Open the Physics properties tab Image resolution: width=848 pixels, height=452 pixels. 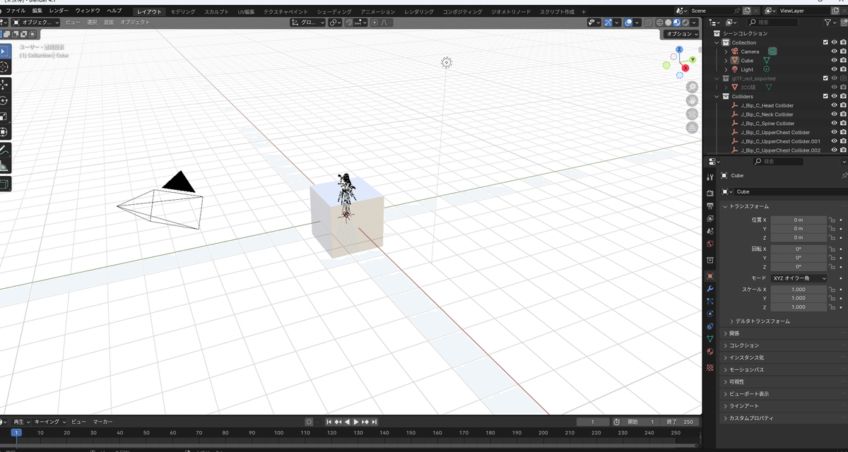tap(710, 313)
